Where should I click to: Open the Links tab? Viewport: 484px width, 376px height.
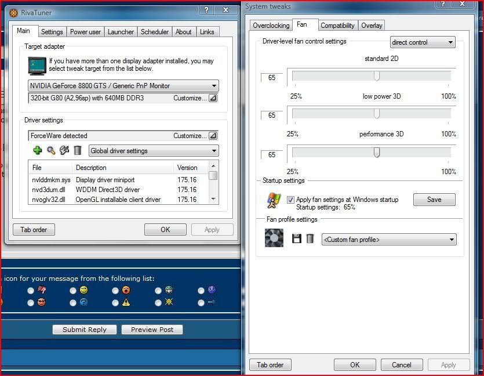tap(207, 32)
